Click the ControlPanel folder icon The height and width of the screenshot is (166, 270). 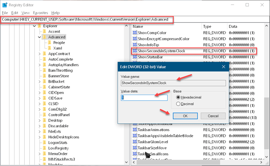(45, 115)
